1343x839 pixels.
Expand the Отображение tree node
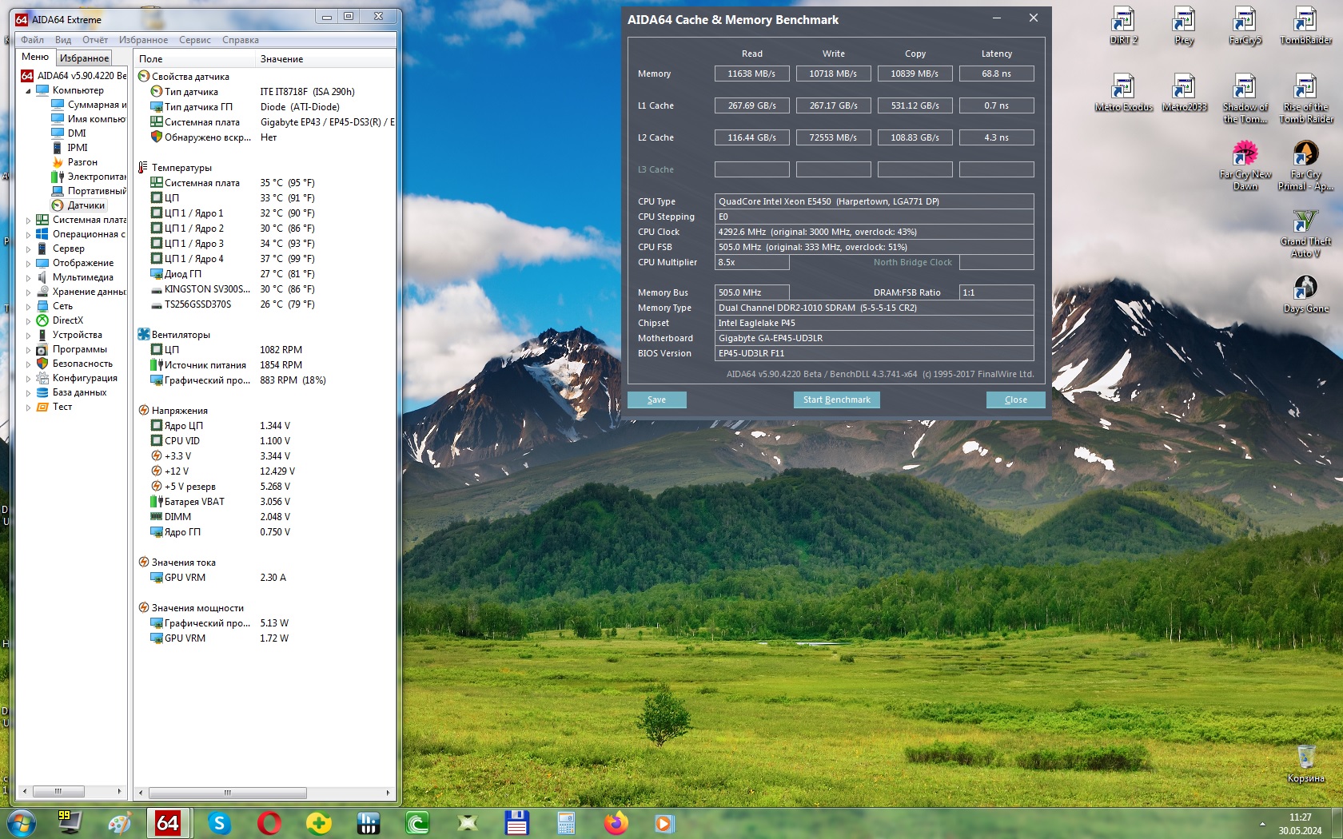(28, 263)
